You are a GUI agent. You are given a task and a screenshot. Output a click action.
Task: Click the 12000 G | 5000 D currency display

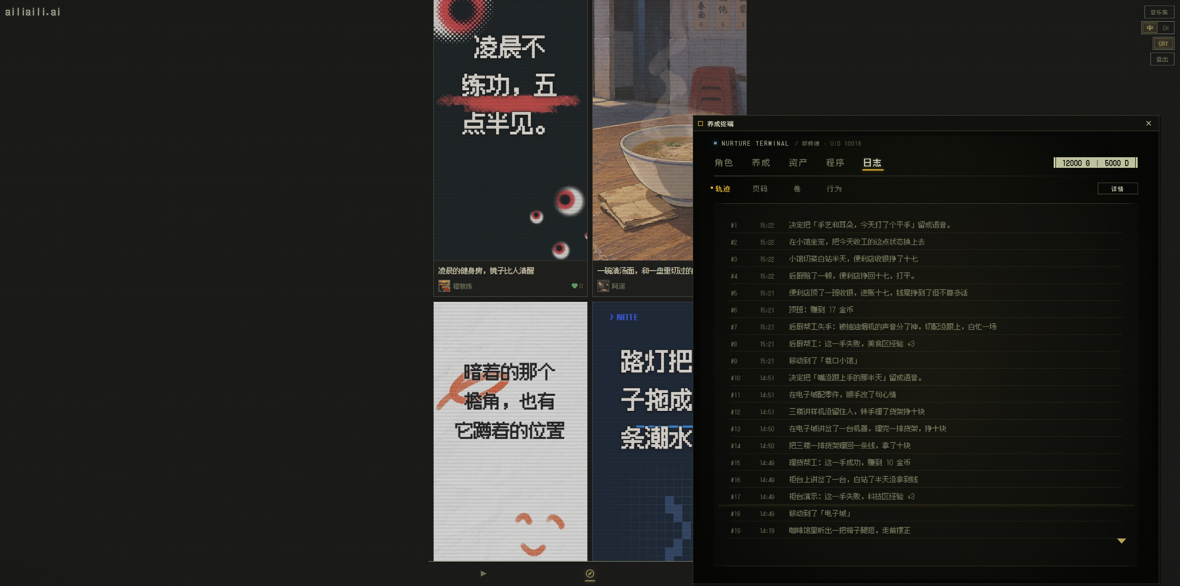(1096, 163)
